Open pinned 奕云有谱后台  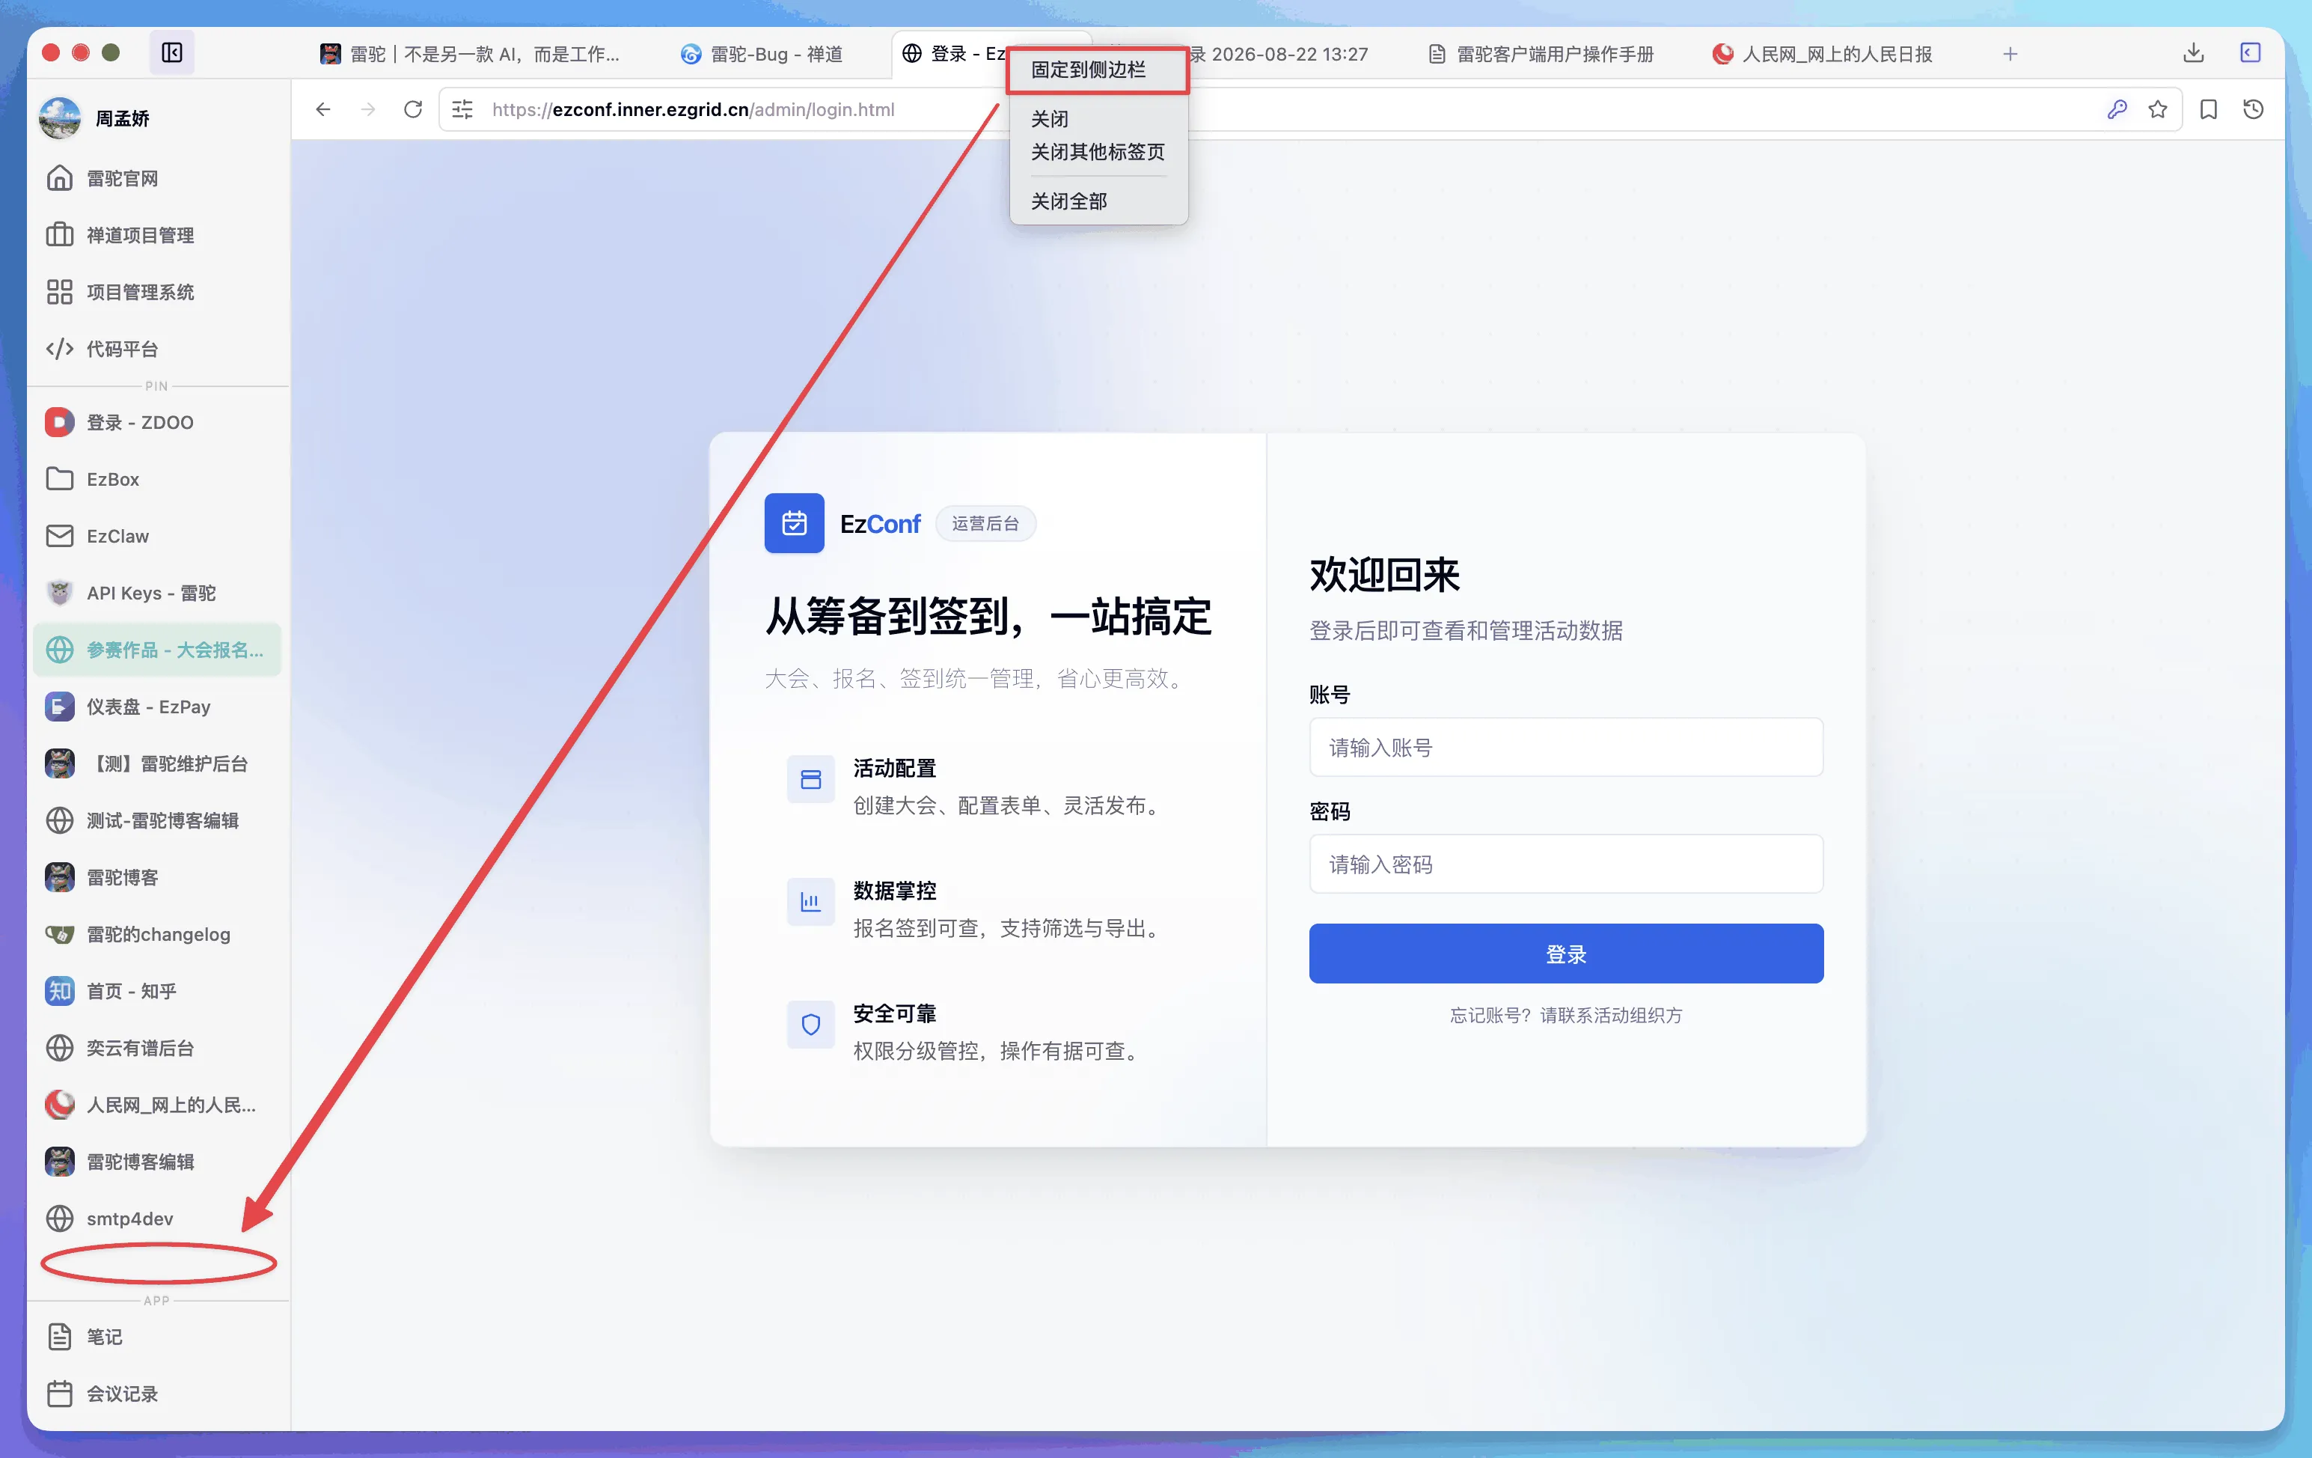click(157, 1048)
